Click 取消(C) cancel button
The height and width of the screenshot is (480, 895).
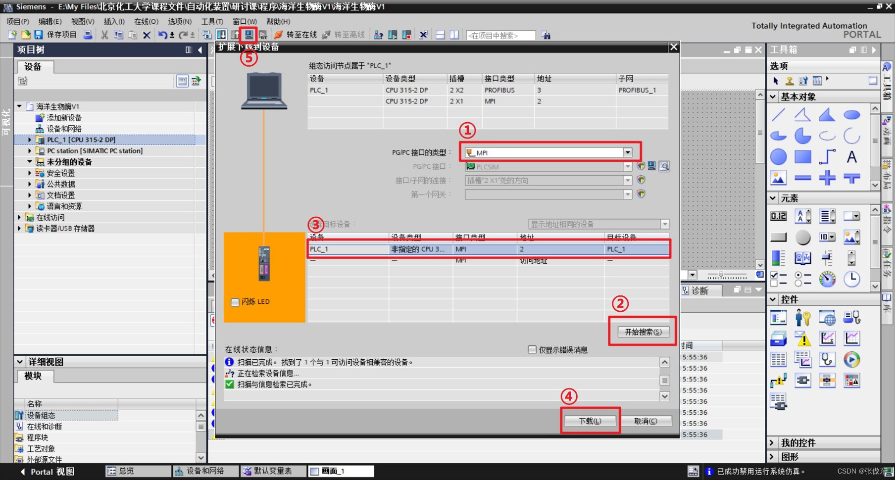pyautogui.click(x=646, y=421)
